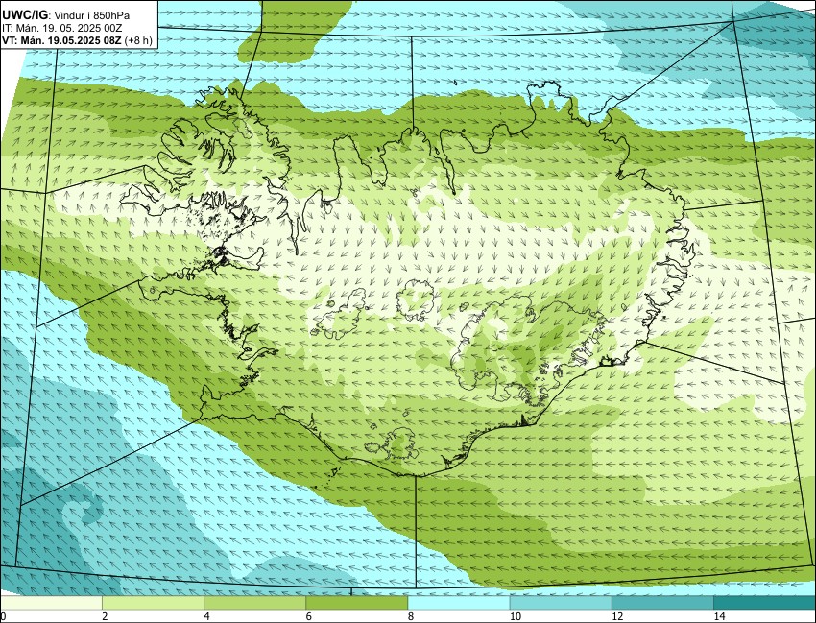Click the 'VT: Mán. 19.05.2025 08Z' line
This screenshot has width=816, height=623.
(62, 41)
